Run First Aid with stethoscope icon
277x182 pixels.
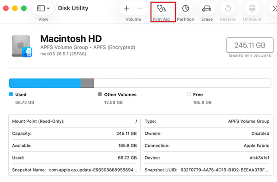click(x=161, y=8)
